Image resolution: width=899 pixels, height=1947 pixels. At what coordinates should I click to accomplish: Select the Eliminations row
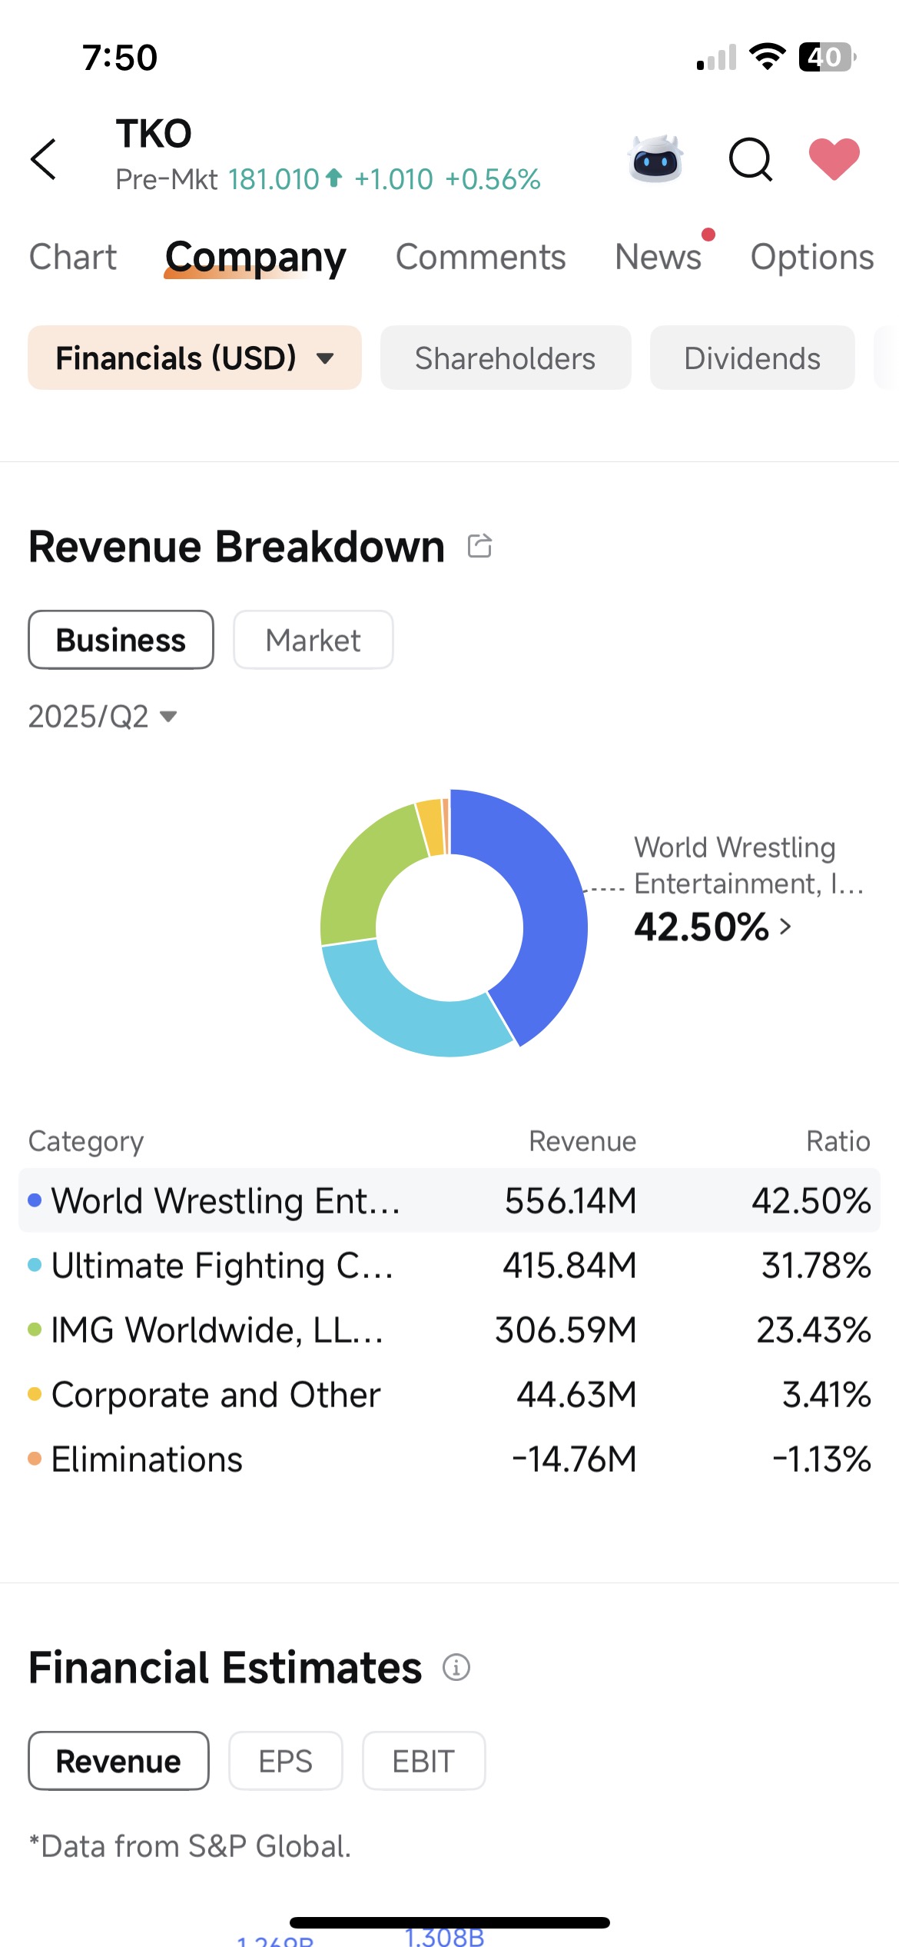(x=449, y=1459)
